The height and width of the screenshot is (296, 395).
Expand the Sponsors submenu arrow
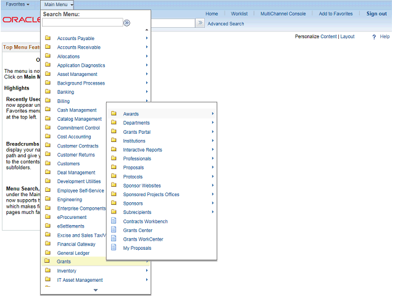point(213,203)
